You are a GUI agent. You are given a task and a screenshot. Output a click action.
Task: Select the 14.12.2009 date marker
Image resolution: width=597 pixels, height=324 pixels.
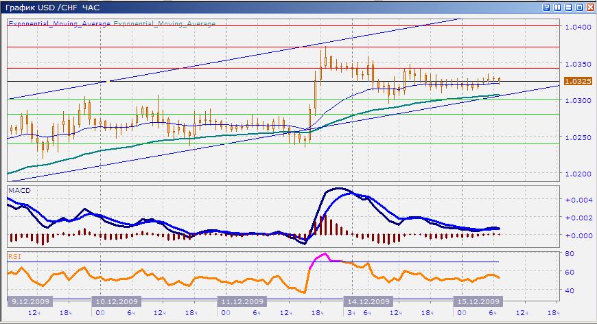(x=368, y=301)
